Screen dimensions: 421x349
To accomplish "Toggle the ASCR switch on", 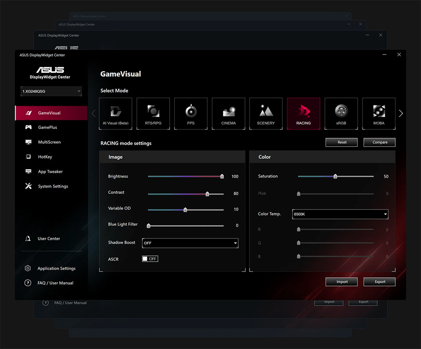I will coord(150,259).
